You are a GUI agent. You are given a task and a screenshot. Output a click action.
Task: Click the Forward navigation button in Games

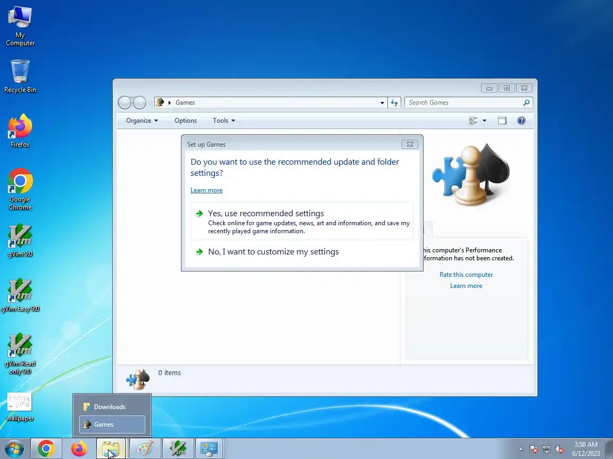pos(139,103)
